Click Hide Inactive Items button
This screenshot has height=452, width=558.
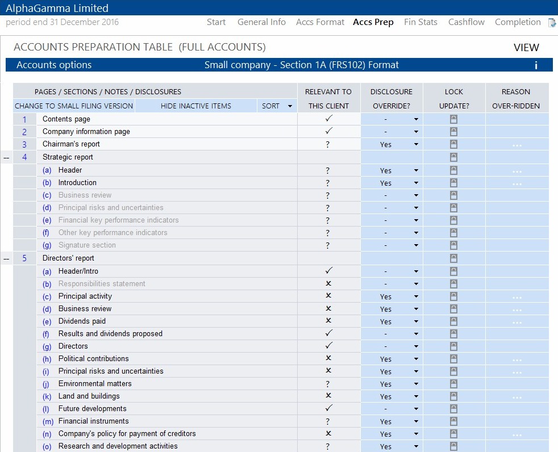pyautogui.click(x=196, y=106)
